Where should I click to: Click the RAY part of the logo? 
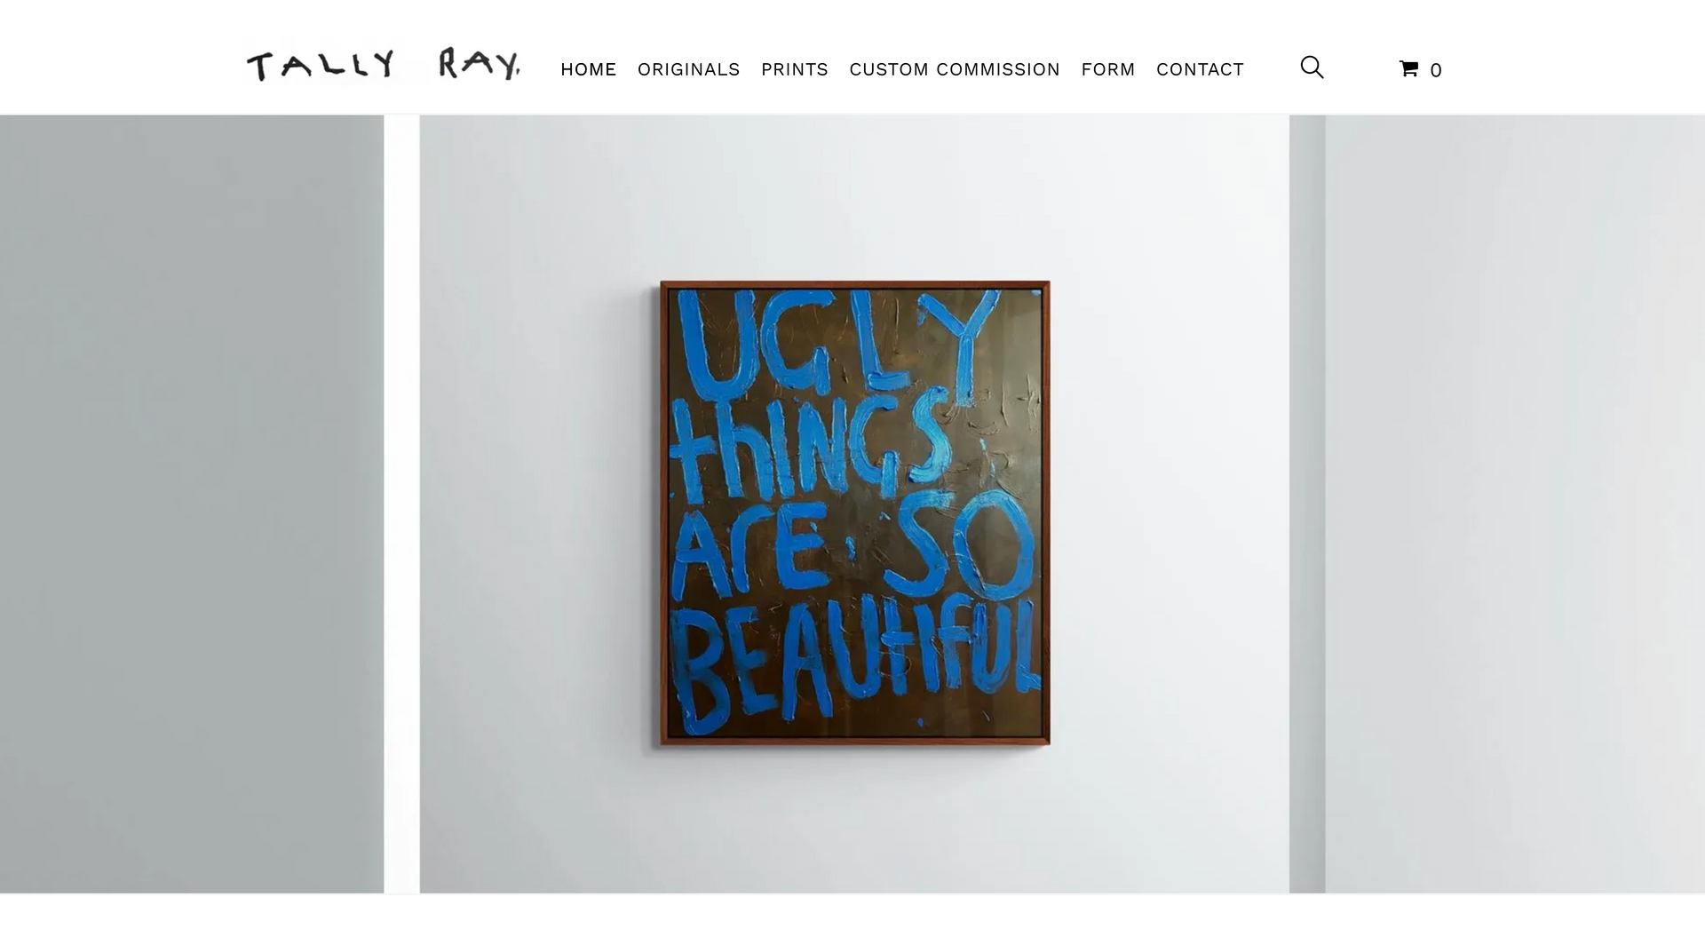(x=480, y=65)
